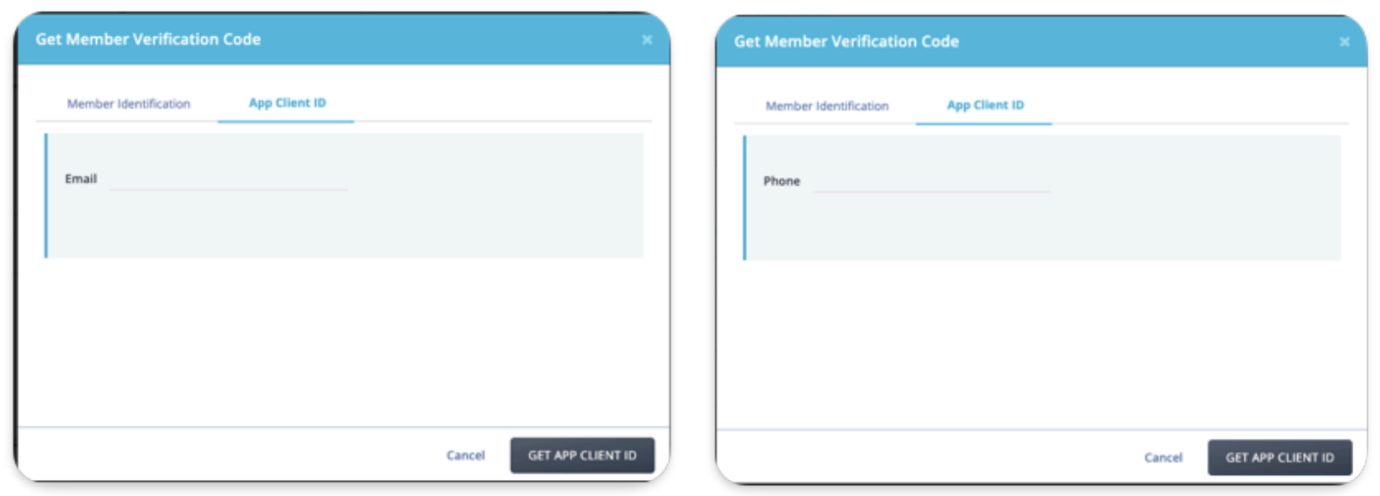Select App Client ID tab in Phone dialog
This screenshot has width=1380, height=496.
point(985,105)
